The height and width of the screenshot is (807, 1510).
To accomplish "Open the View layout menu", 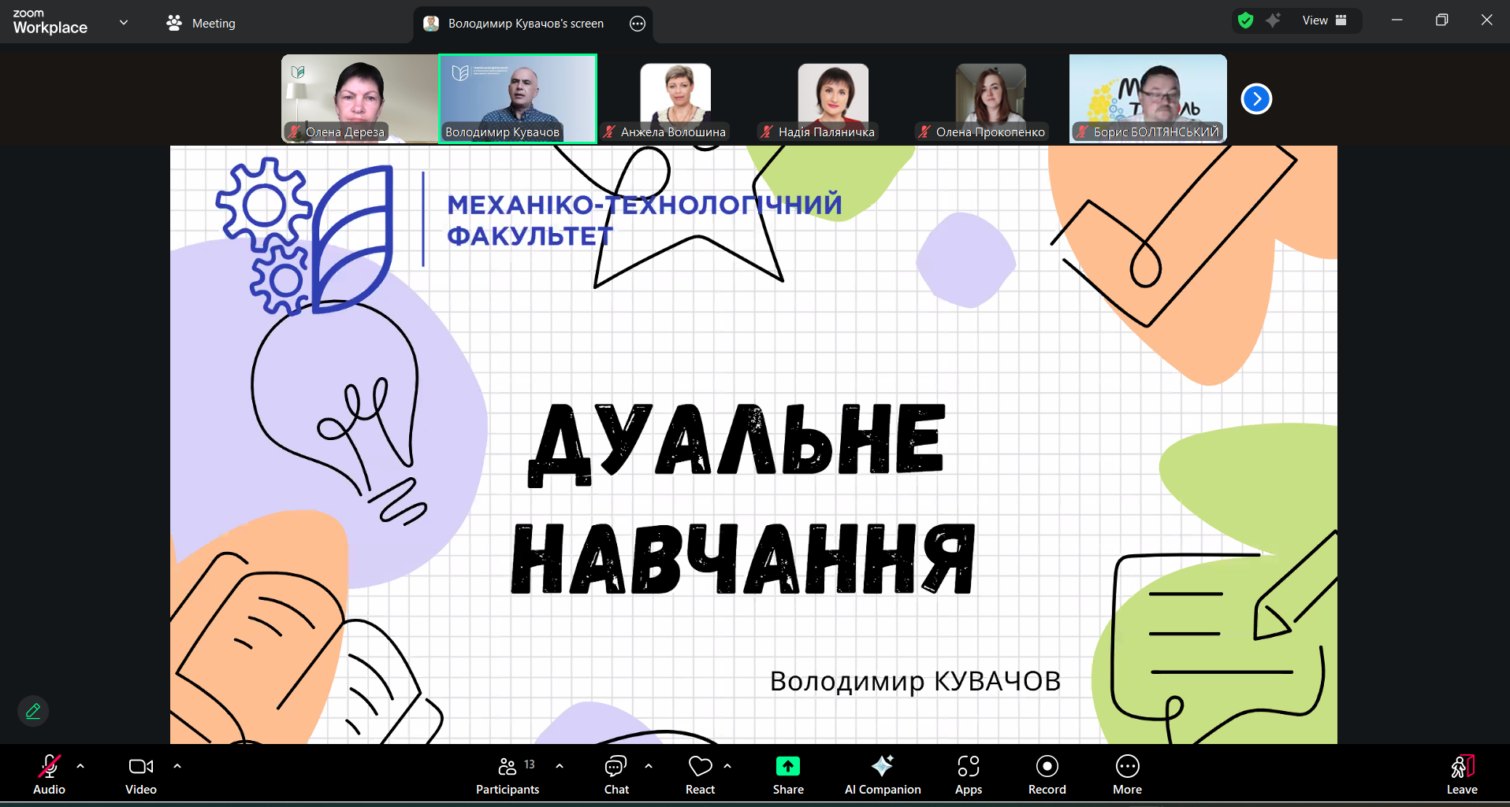I will point(1324,20).
